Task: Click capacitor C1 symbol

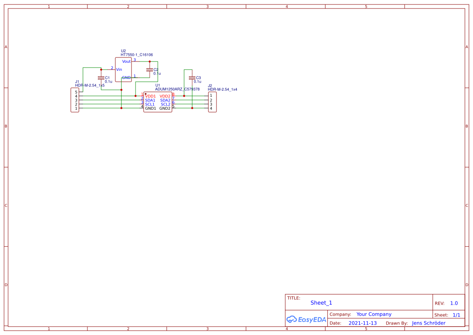Action: 100,78
